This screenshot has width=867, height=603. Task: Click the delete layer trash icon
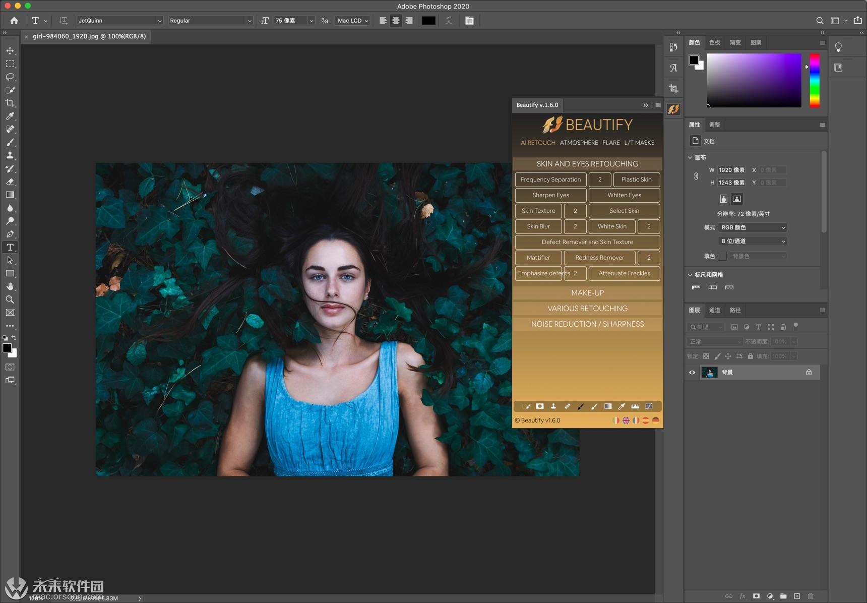(x=811, y=596)
